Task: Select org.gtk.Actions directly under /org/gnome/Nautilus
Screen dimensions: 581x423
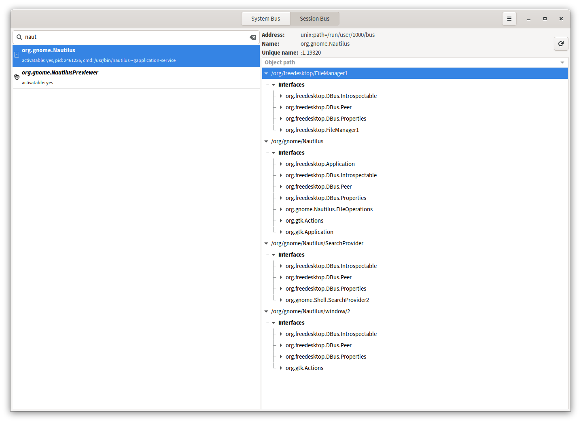Action: point(304,221)
